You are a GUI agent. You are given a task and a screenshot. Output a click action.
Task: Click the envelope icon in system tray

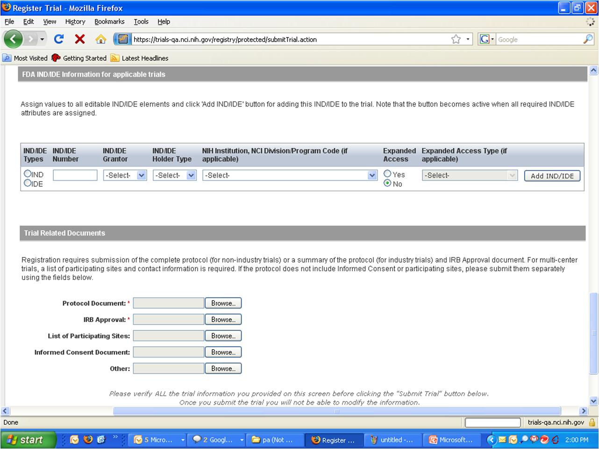pos(502,440)
